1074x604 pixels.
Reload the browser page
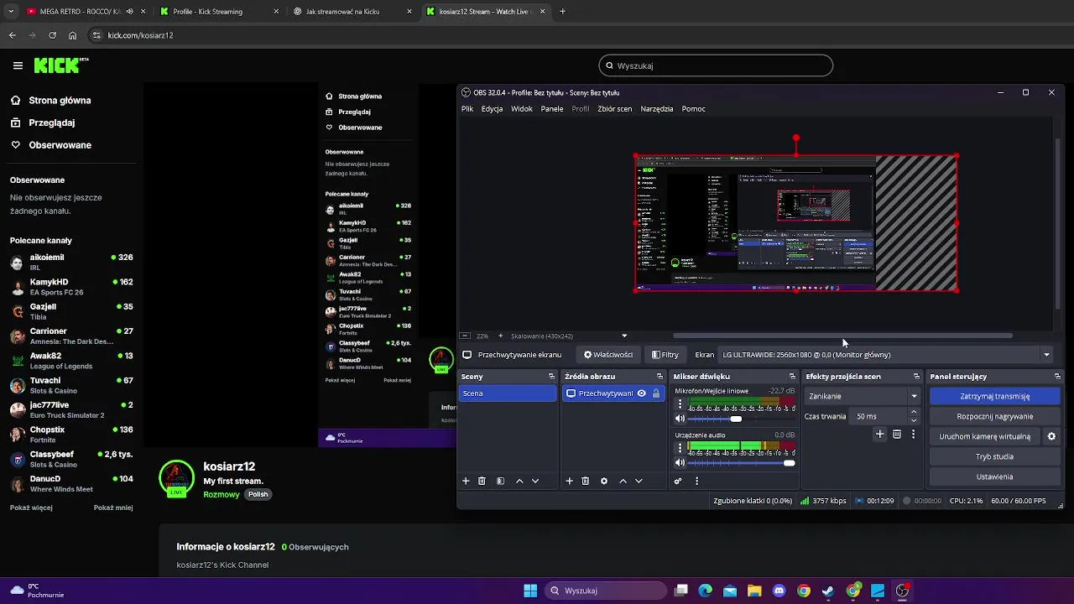click(x=52, y=35)
